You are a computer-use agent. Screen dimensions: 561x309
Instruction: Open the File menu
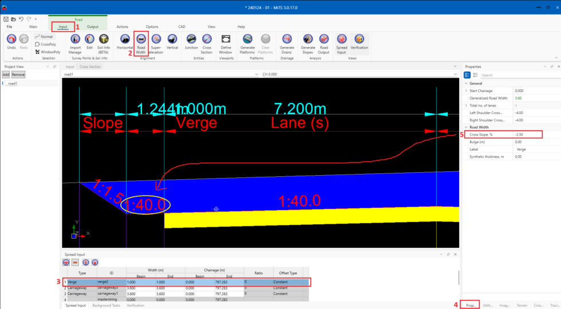pos(9,27)
